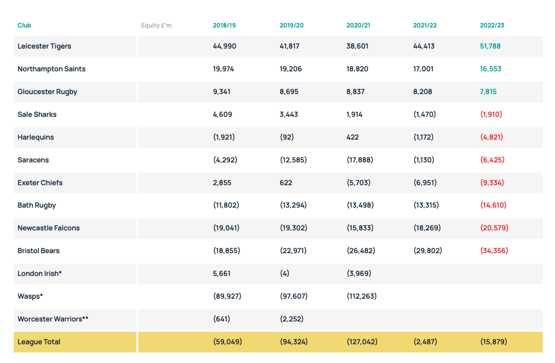The width and height of the screenshot is (555, 363).
Task: Select the Exeter Chiefs row label
Action: 40,183
